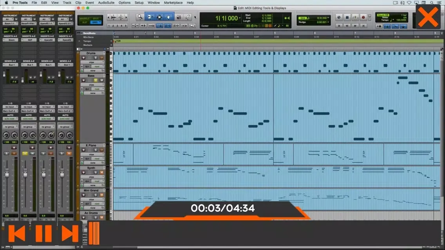This screenshot has width=445, height=250.
Task: Enable Spot edit mode
Action: click(96, 18)
